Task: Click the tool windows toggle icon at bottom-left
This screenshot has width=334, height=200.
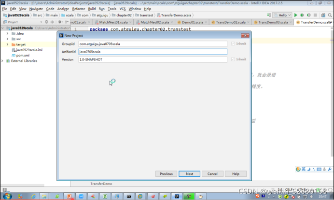Action: [x=4, y=189]
